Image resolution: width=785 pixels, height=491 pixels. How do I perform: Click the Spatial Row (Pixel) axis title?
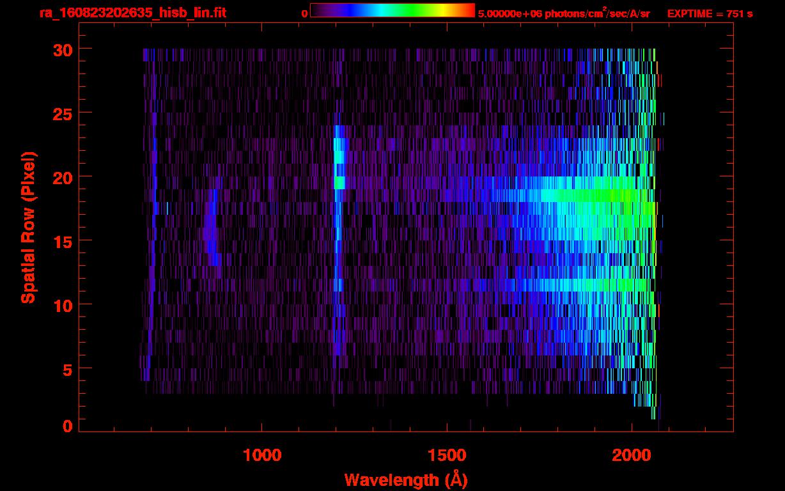coord(28,228)
